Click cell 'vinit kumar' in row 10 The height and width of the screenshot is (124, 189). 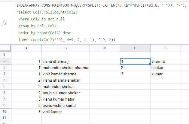[x=66, y=112]
